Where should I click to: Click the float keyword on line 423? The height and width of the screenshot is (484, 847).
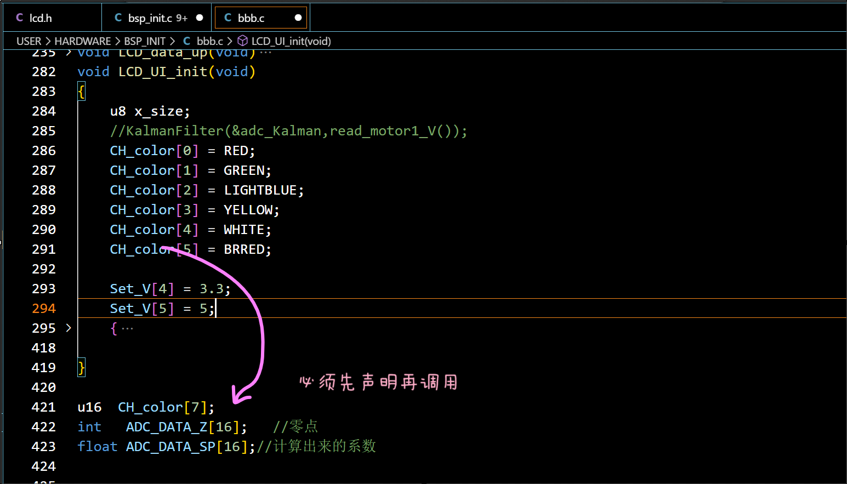(98, 447)
